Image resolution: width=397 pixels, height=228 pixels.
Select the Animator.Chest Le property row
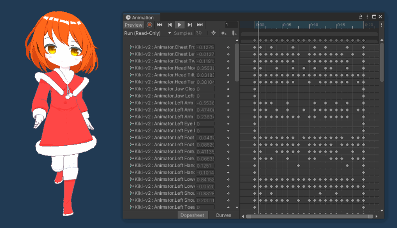coord(162,54)
